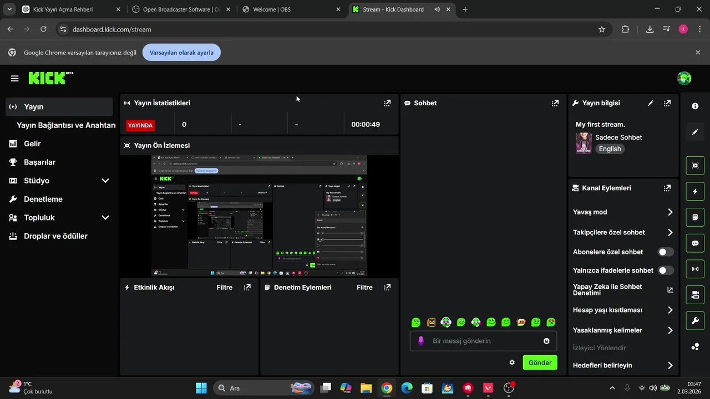Screen dimensions: 710x399
Task: Switch to Open Broadcaster Software tab
Action: click(x=181, y=9)
